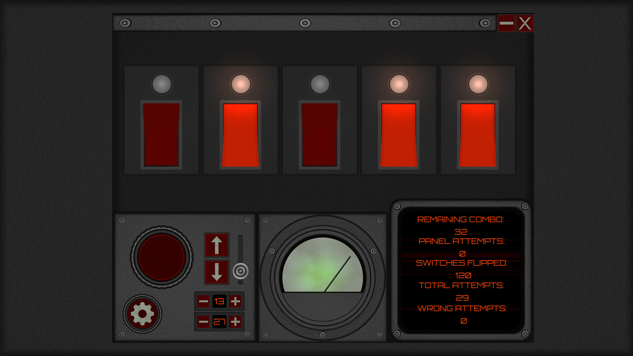Screen dimensions: 633x356
Task: Click the number field showing 27
Action: point(219,322)
